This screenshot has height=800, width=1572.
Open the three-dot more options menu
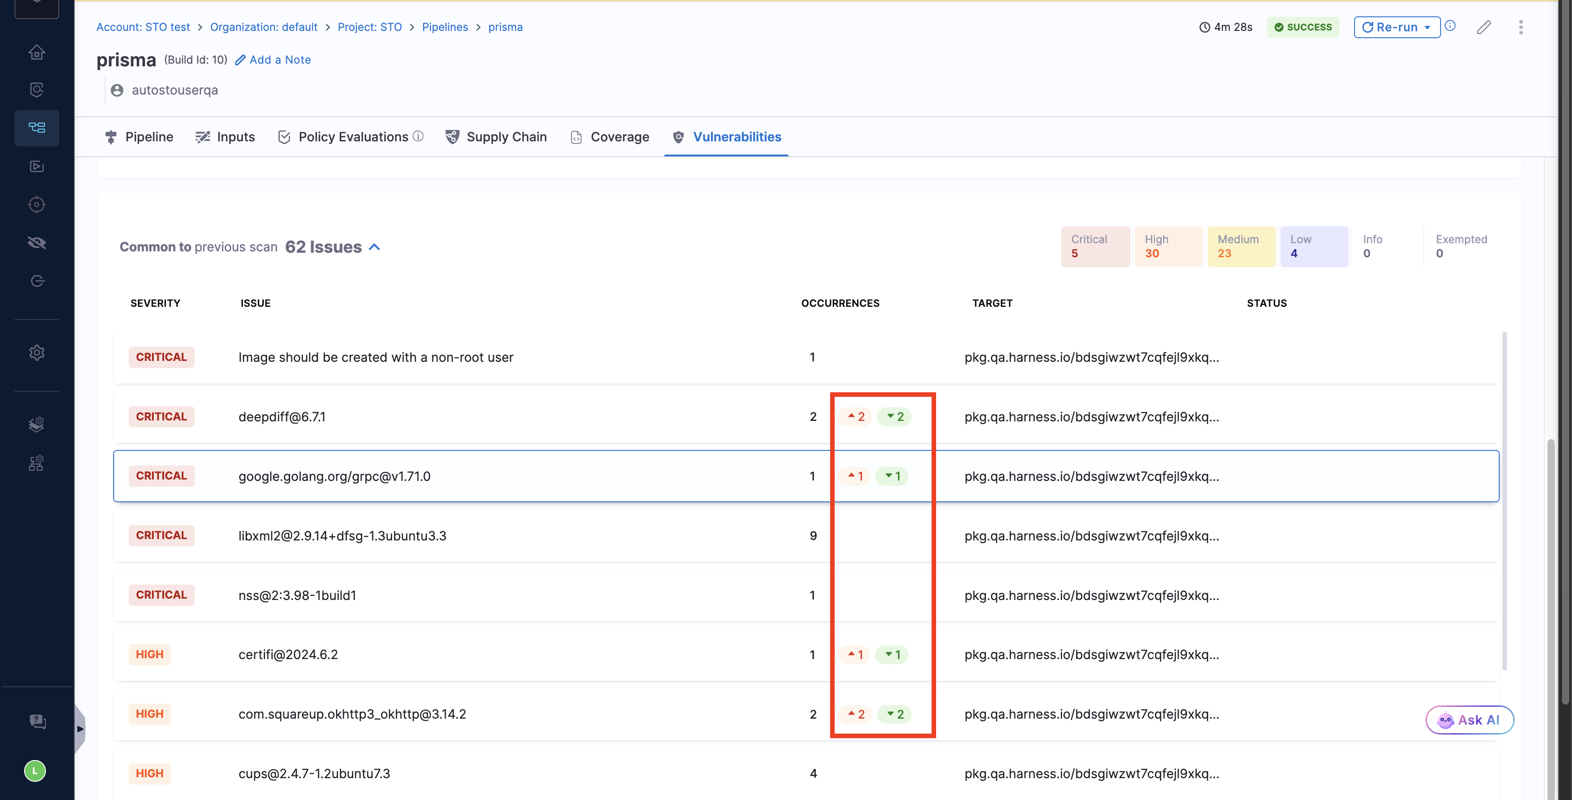[1520, 27]
